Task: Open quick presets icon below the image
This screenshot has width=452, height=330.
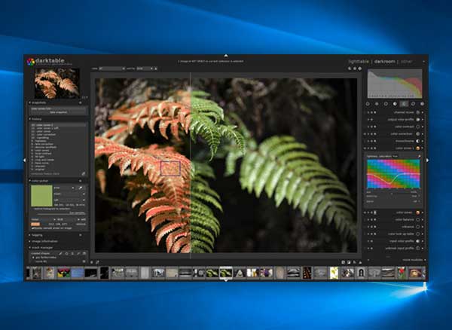Action: 92,262
